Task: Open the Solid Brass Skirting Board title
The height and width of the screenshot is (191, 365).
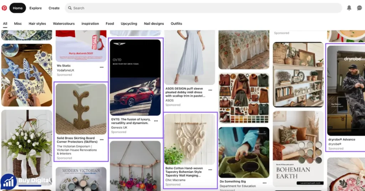Action: coord(77,140)
